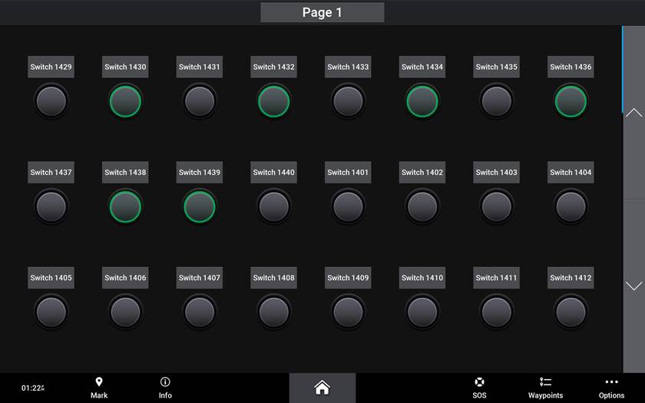Viewport: 645px width, 403px height.
Task: Open the Waypoints list icon
Action: pos(545,382)
